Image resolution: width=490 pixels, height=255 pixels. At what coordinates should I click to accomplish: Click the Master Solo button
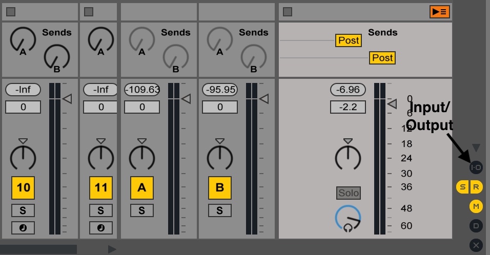pyautogui.click(x=349, y=193)
